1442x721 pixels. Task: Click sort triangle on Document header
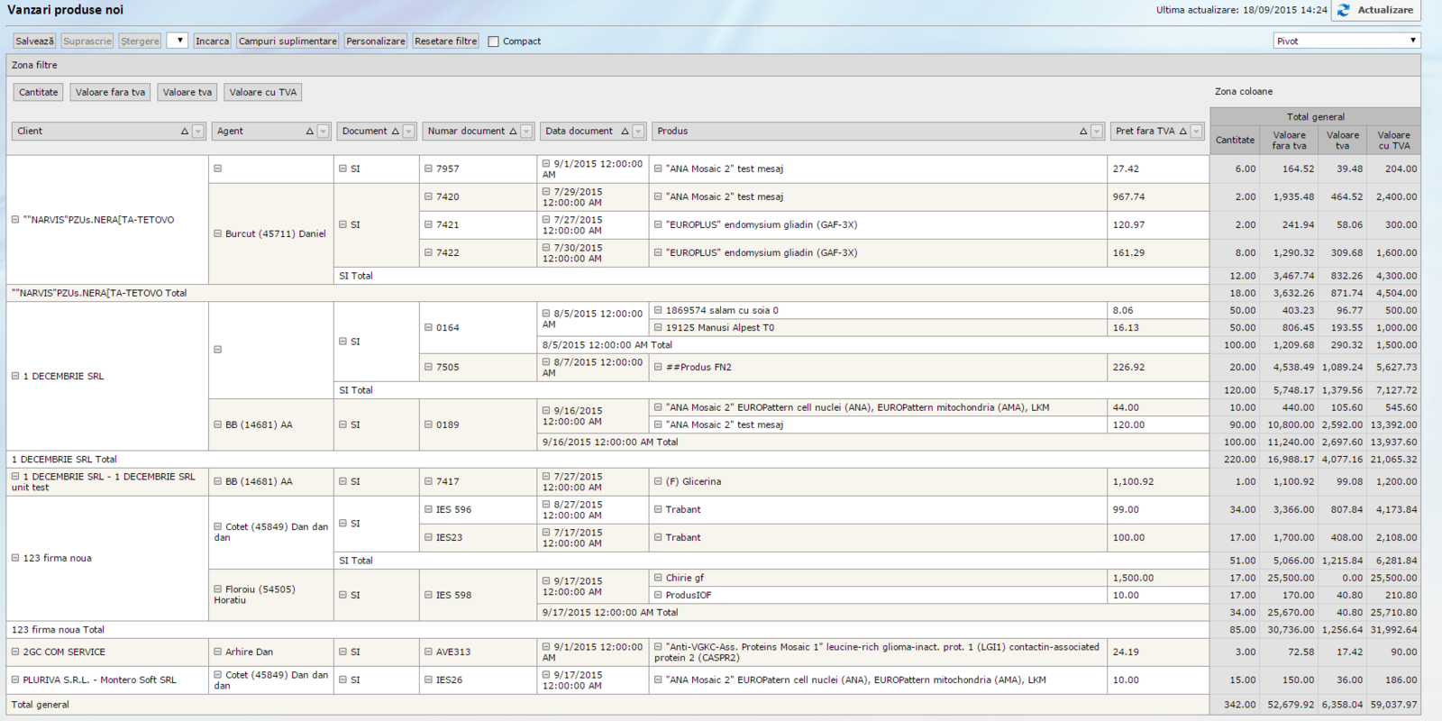(x=396, y=132)
